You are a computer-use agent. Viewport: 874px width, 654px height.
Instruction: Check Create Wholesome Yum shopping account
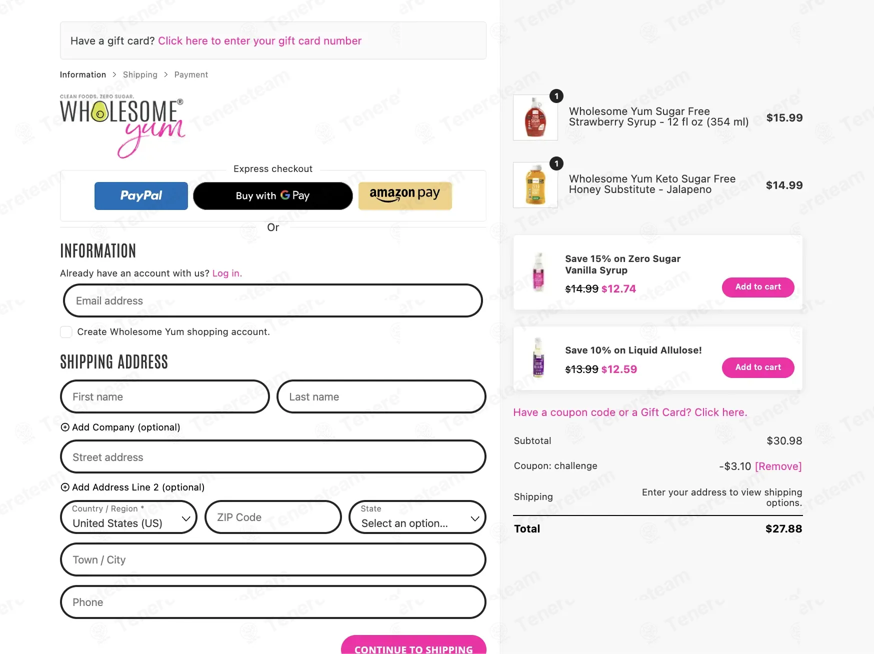tap(66, 332)
